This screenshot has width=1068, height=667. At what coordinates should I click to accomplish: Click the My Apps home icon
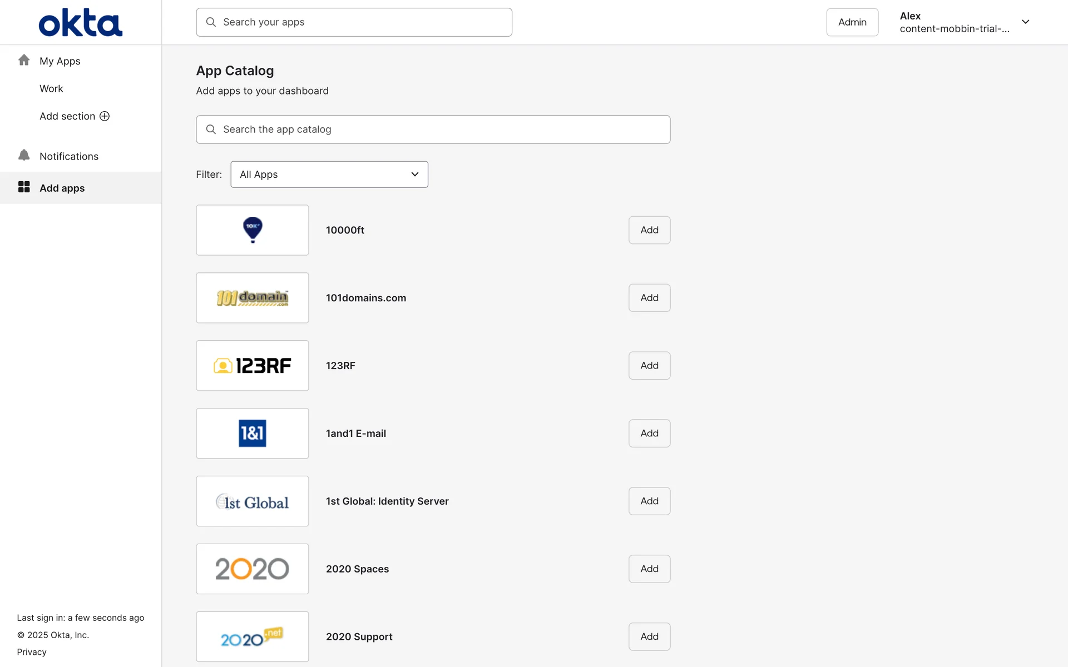click(24, 60)
